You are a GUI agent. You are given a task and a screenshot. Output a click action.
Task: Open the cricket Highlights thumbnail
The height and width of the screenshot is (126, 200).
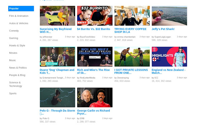coord(169,57)
